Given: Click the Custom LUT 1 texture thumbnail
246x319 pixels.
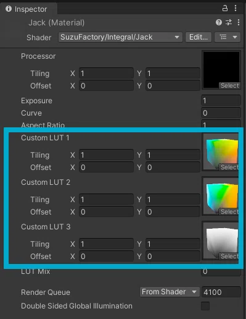Looking at the screenshot, I should pyautogui.click(x=221, y=152).
